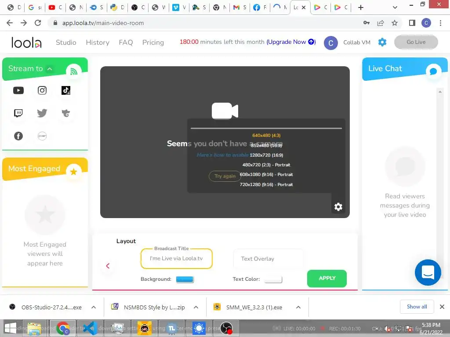Open the History page

click(98, 43)
